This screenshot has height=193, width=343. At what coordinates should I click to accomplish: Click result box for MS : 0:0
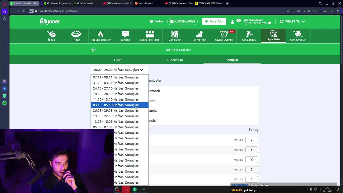coord(252,150)
